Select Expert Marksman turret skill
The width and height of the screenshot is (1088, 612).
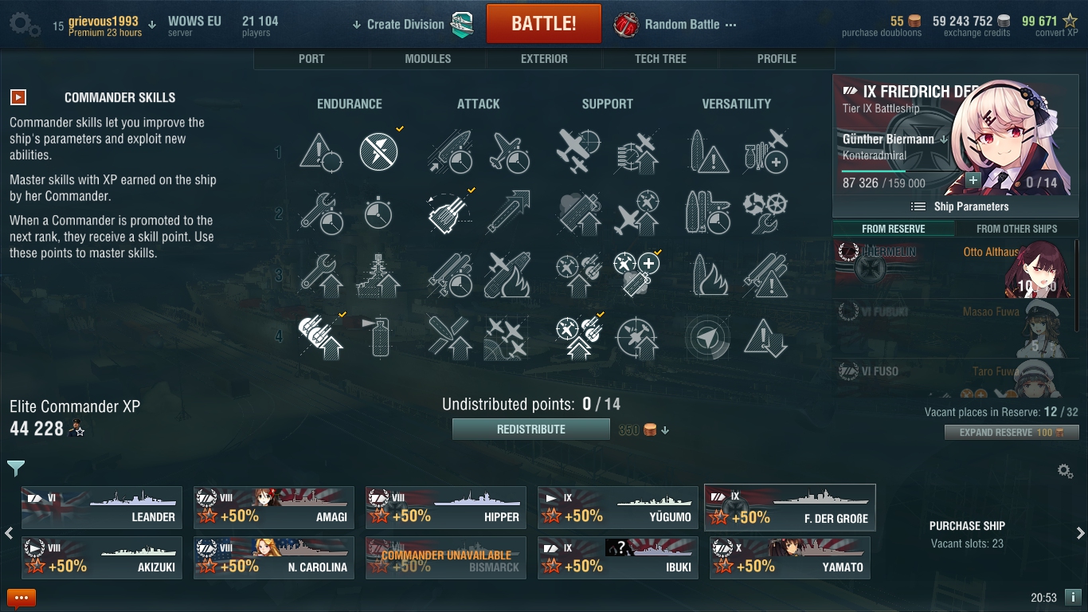pos(447,213)
